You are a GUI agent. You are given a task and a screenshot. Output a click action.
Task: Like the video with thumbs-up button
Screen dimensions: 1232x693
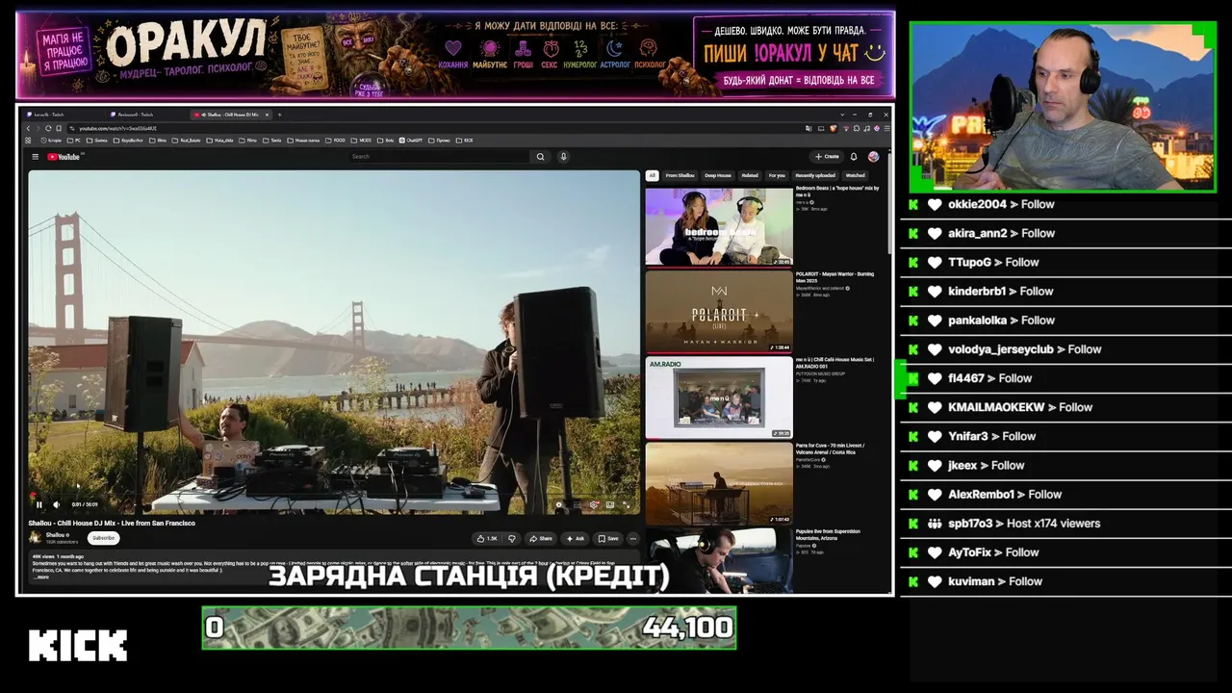click(x=487, y=538)
